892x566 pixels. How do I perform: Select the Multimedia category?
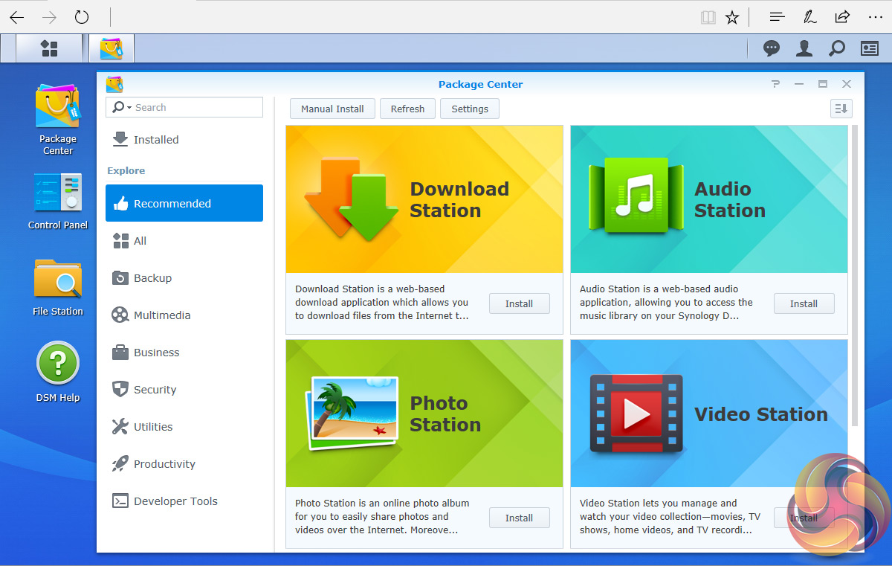pos(162,315)
